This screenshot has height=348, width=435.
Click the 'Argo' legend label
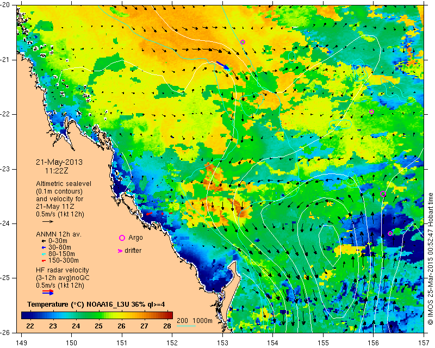pos(135,238)
